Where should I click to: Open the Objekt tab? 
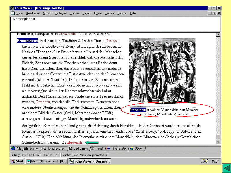click(136, 148)
